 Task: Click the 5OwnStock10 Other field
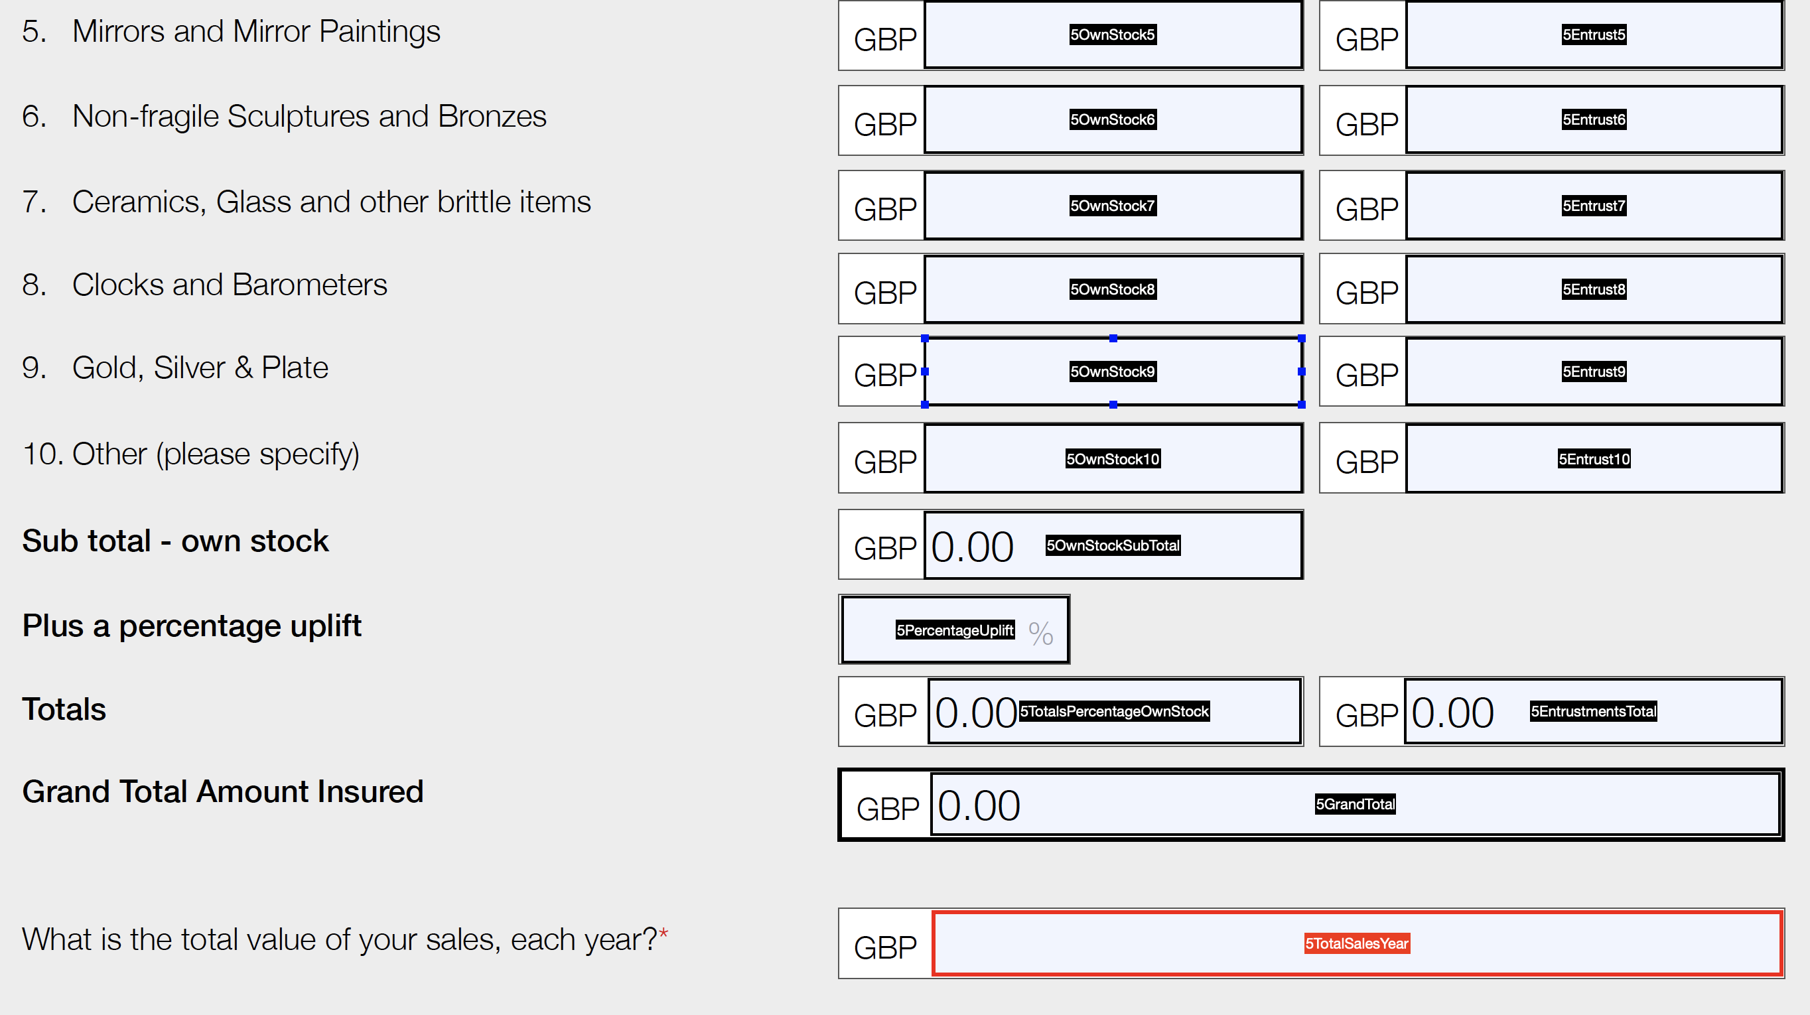coord(1112,458)
